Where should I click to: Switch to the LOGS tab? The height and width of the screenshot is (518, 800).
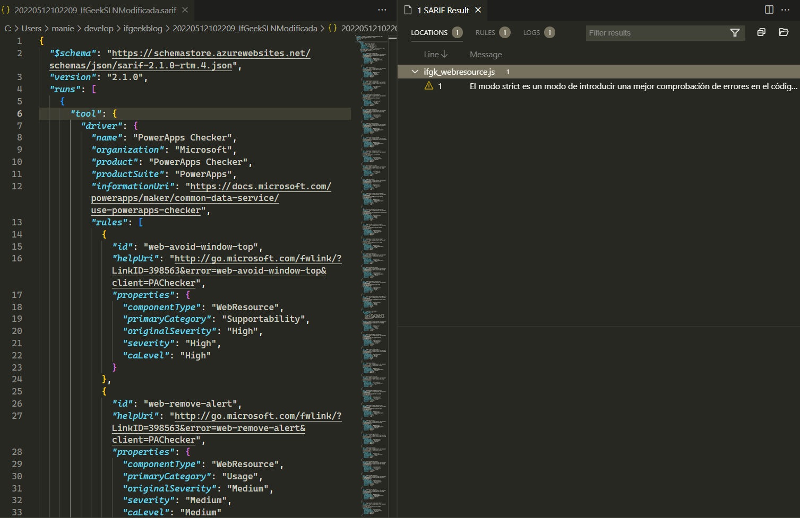point(531,32)
